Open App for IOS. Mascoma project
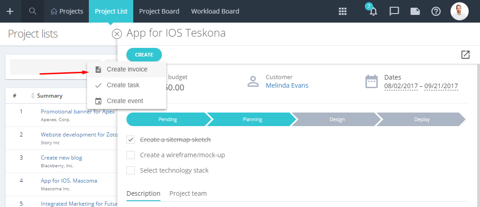 pyautogui.click(x=69, y=181)
